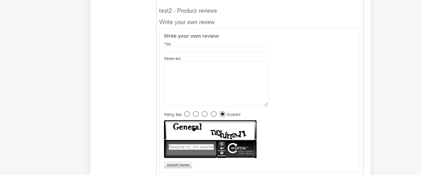Open CAPTCHA help via the question mark icon

point(222,153)
